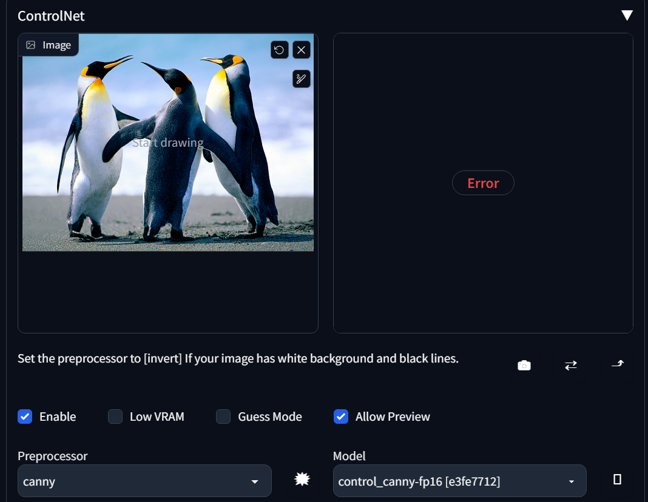Click the penguin image canvas to start drawing
The width and height of the screenshot is (648, 502).
click(168, 142)
